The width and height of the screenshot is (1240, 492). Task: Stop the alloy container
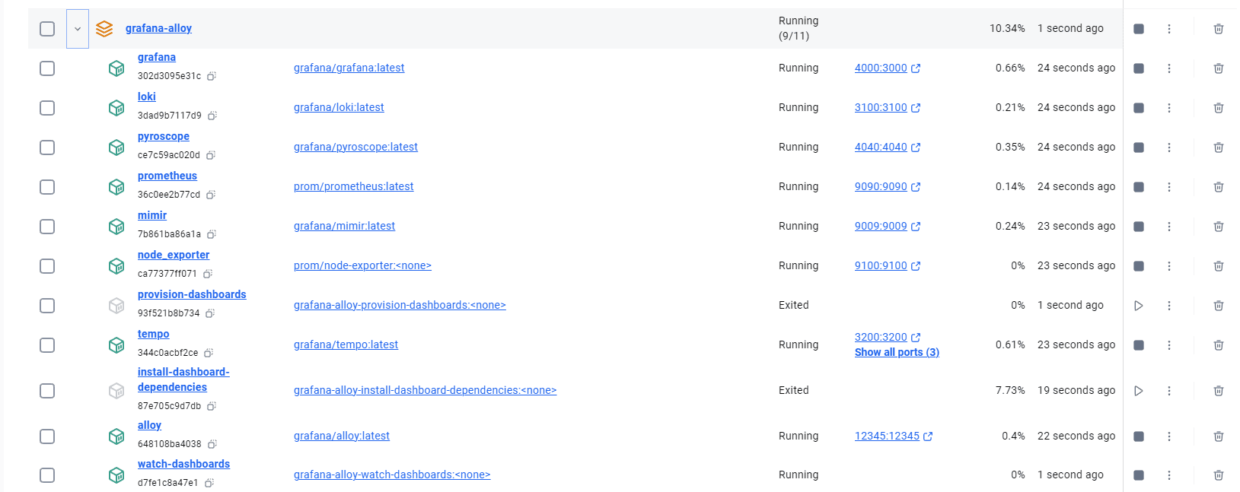pos(1139,436)
